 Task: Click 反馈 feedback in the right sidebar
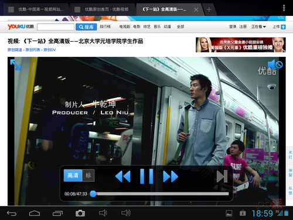pyautogui.click(x=290, y=190)
